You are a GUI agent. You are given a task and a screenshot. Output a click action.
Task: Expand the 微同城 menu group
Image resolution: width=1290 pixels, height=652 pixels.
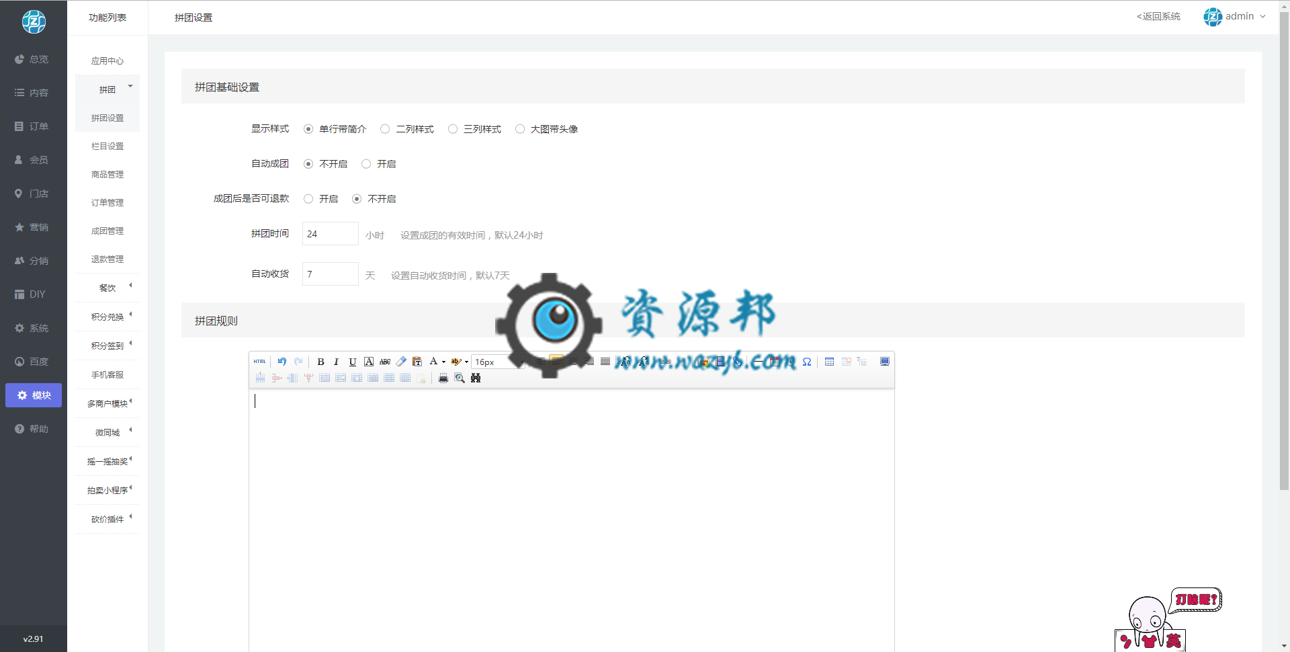pyautogui.click(x=107, y=432)
